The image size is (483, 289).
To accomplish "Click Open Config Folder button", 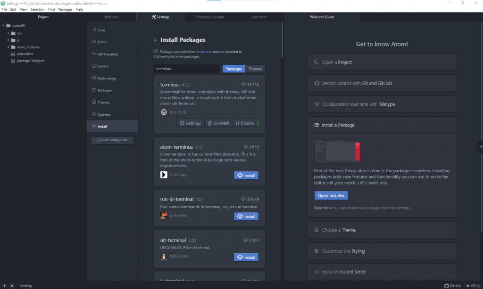I will point(112,140).
